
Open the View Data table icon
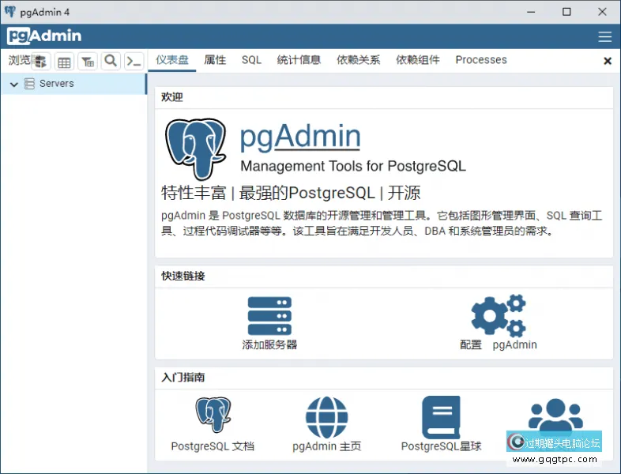click(x=64, y=62)
